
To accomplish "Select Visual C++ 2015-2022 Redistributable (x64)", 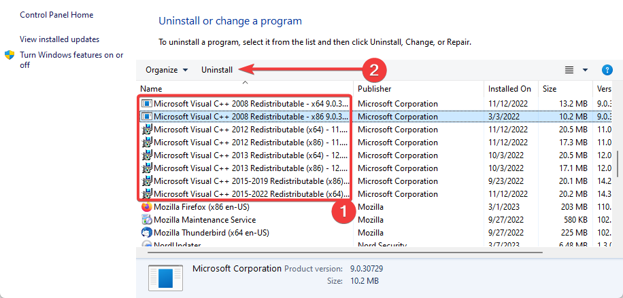I will pyautogui.click(x=252, y=194).
